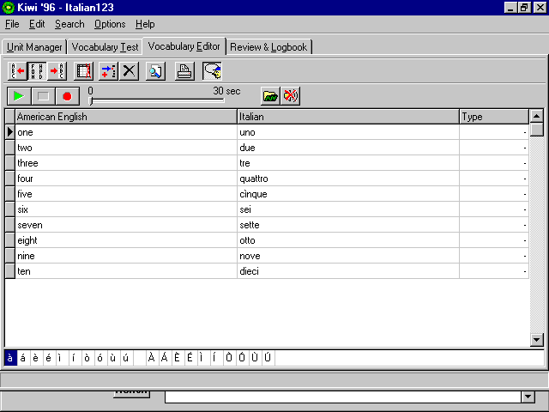Click the green play button
549x412 pixels.
[x=19, y=96]
